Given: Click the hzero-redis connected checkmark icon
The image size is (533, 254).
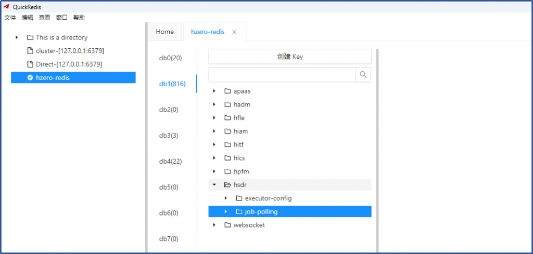Looking at the screenshot, I should coord(30,78).
